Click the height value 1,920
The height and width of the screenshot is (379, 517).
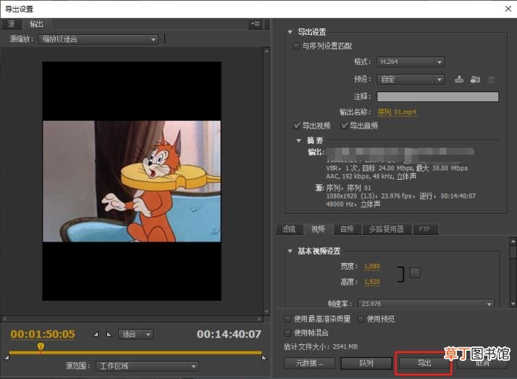pyautogui.click(x=372, y=282)
